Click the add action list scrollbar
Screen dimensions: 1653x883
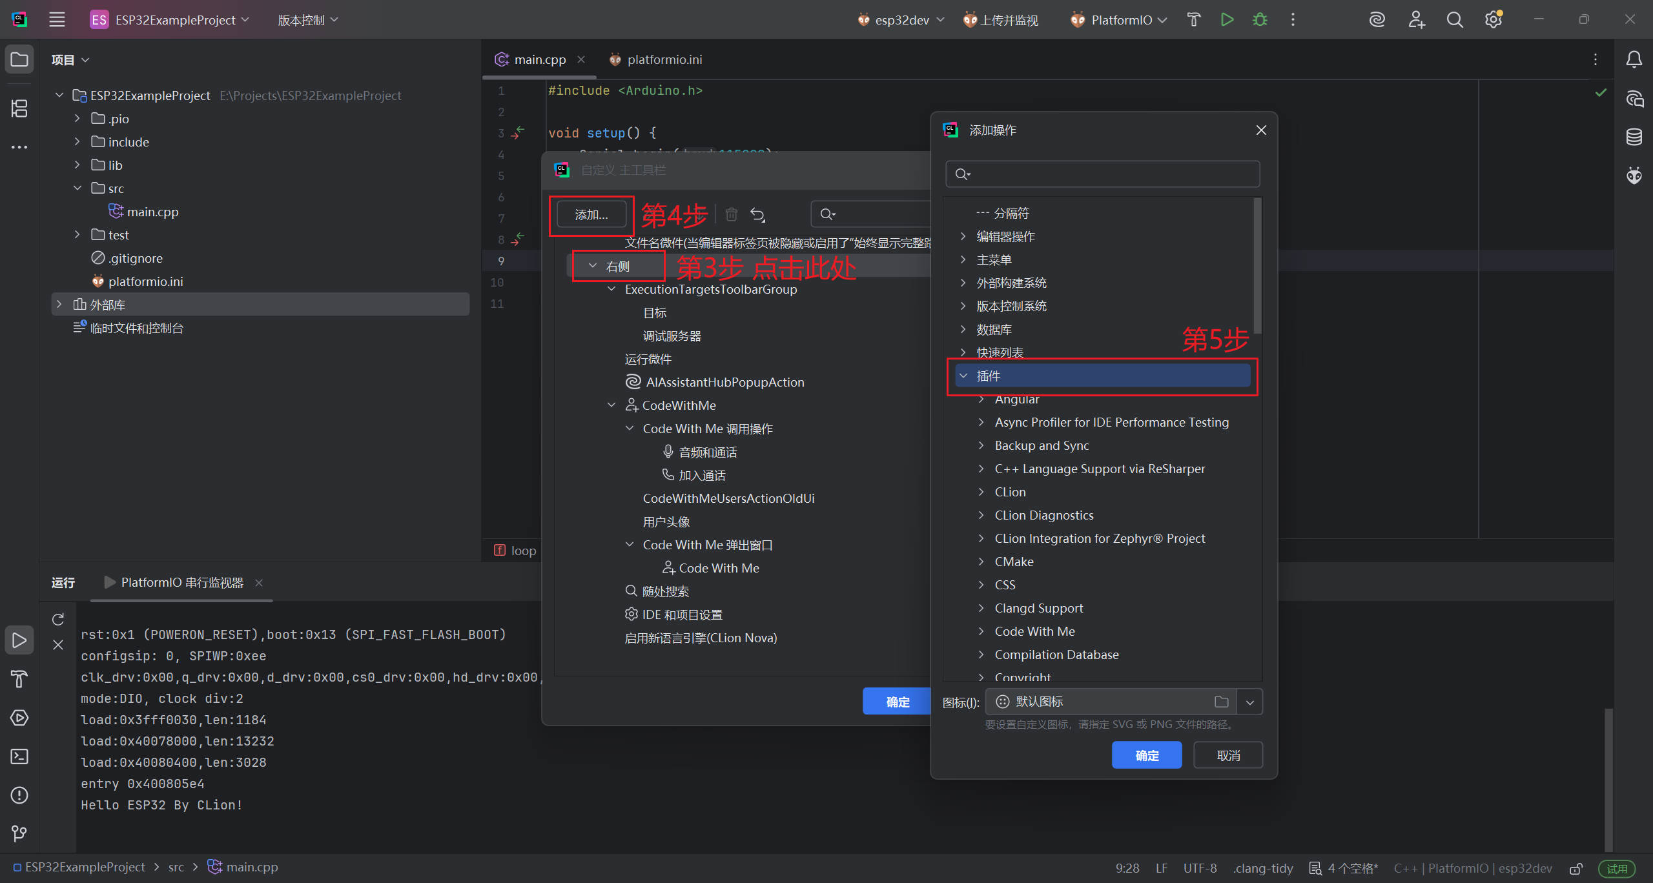click(x=1257, y=266)
